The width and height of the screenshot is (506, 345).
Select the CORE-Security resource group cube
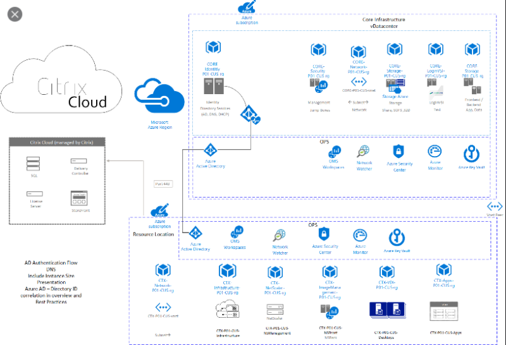(x=319, y=50)
